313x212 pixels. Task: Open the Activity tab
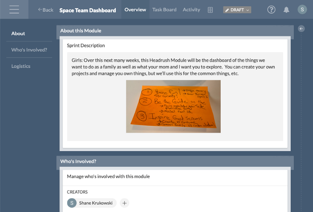[x=191, y=10]
